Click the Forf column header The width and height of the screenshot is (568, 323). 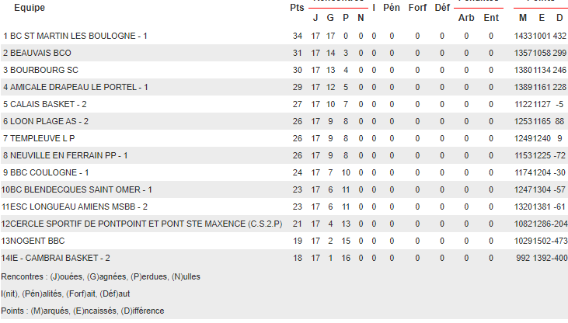417,8
